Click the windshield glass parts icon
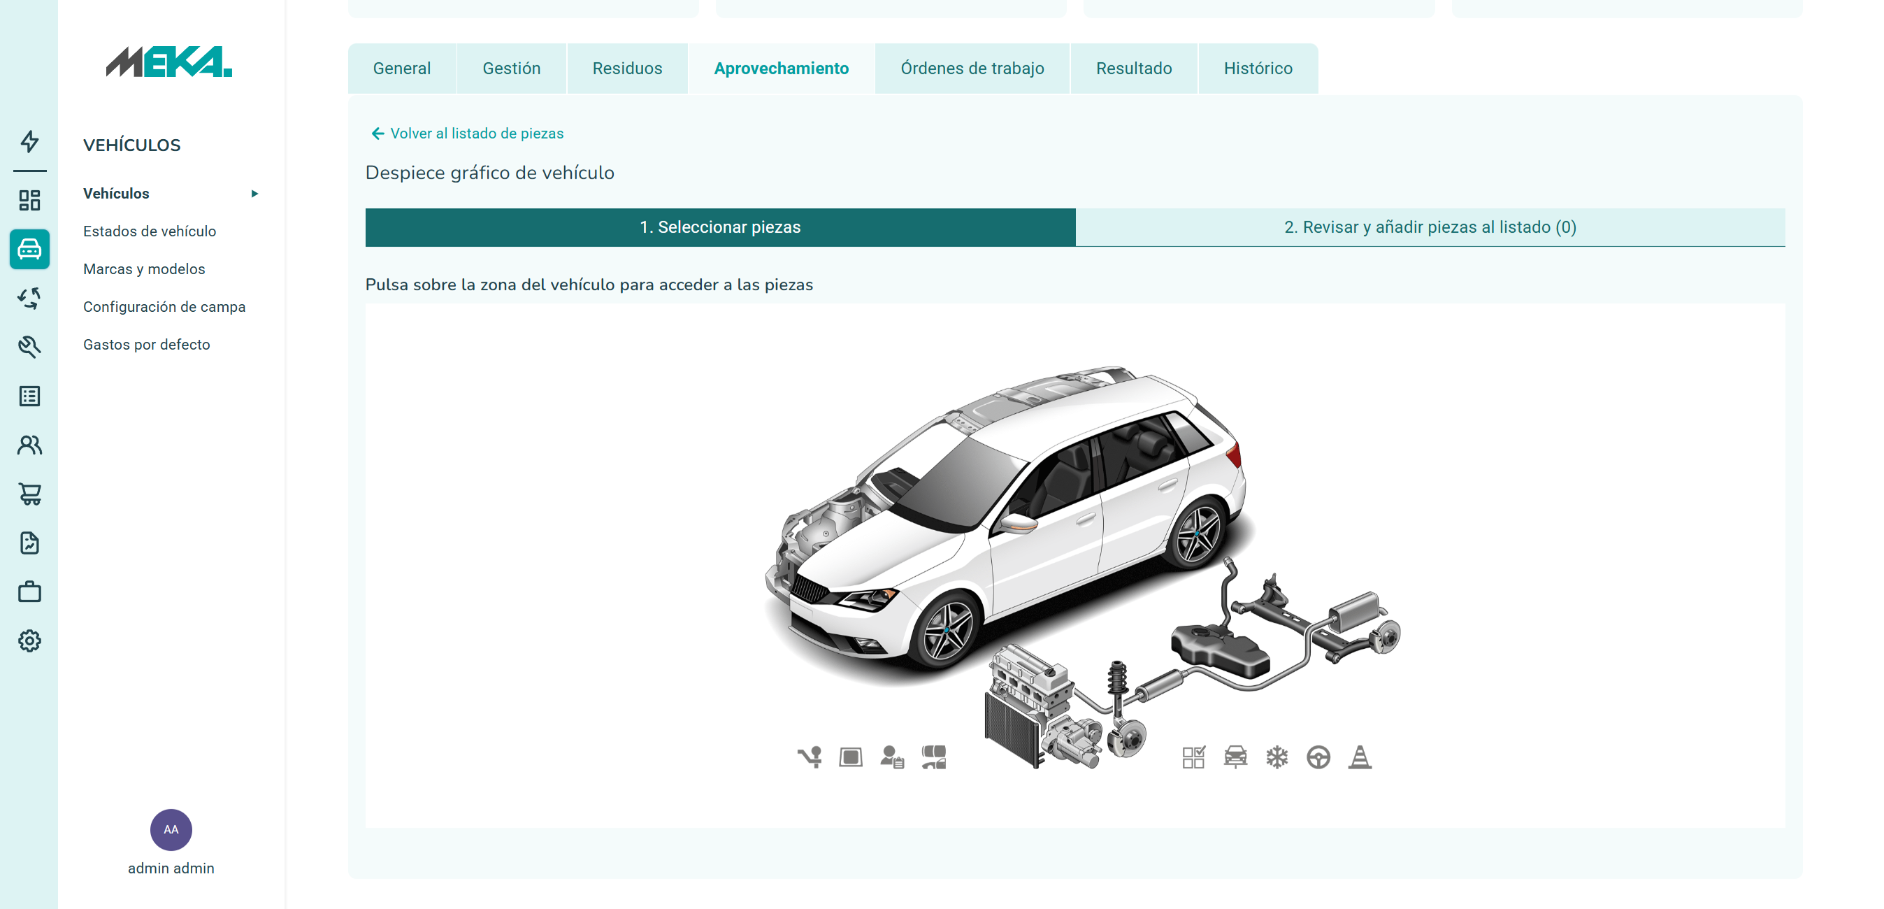The width and height of the screenshot is (1884, 909). tap(851, 757)
